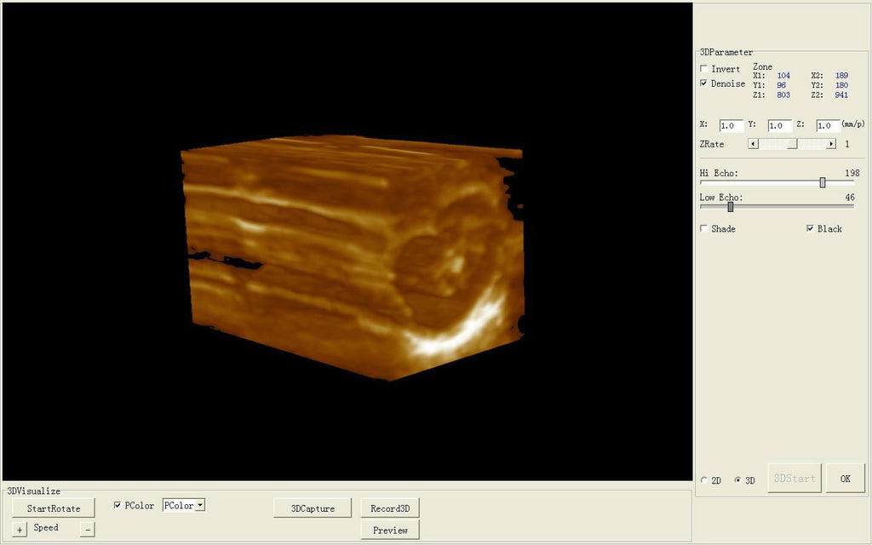Uncheck the Black background checkbox

810,229
